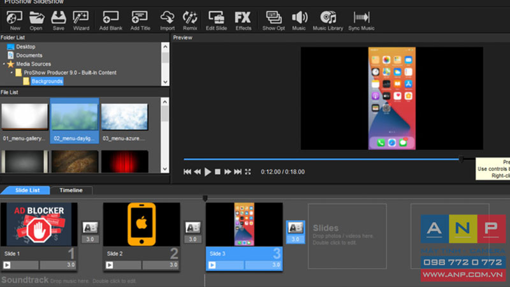Create a new show with New icon
The width and height of the screenshot is (510, 287).
tap(15, 20)
